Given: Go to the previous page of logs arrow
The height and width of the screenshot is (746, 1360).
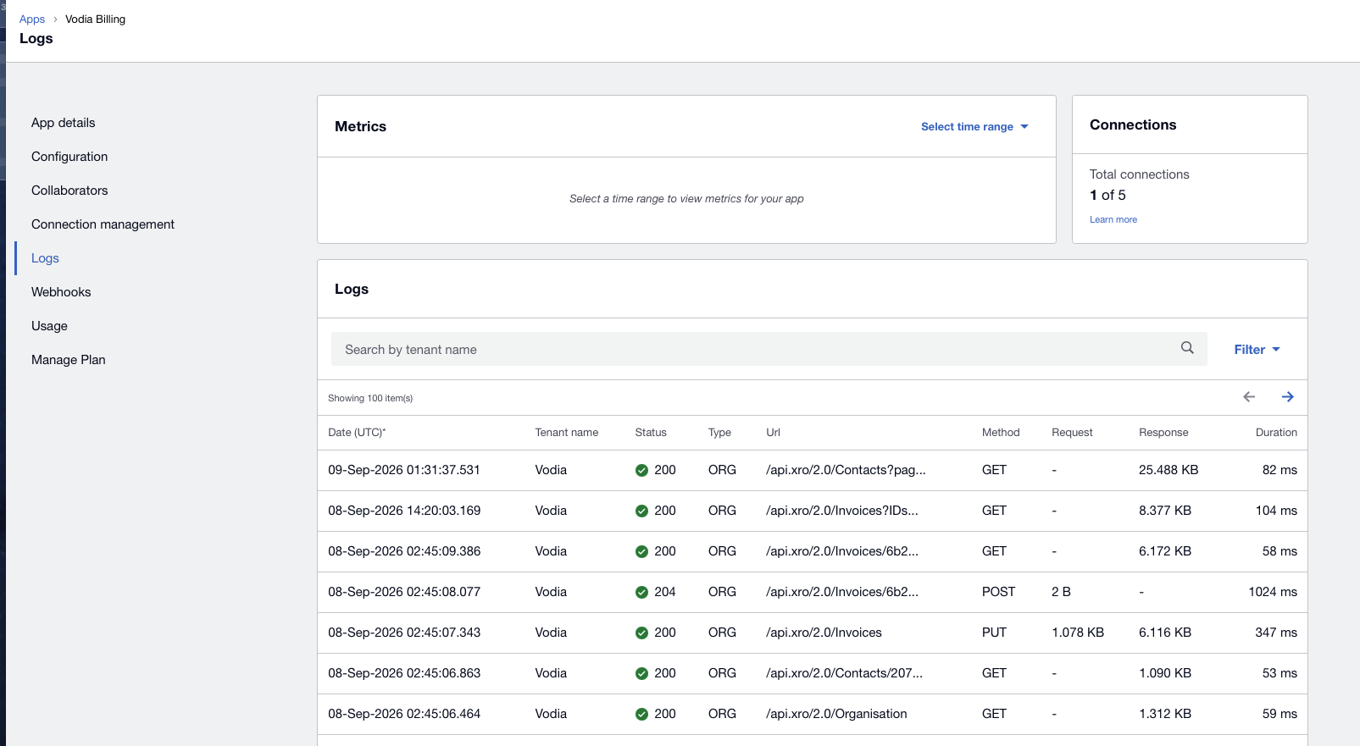Looking at the screenshot, I should point(1249,397).
